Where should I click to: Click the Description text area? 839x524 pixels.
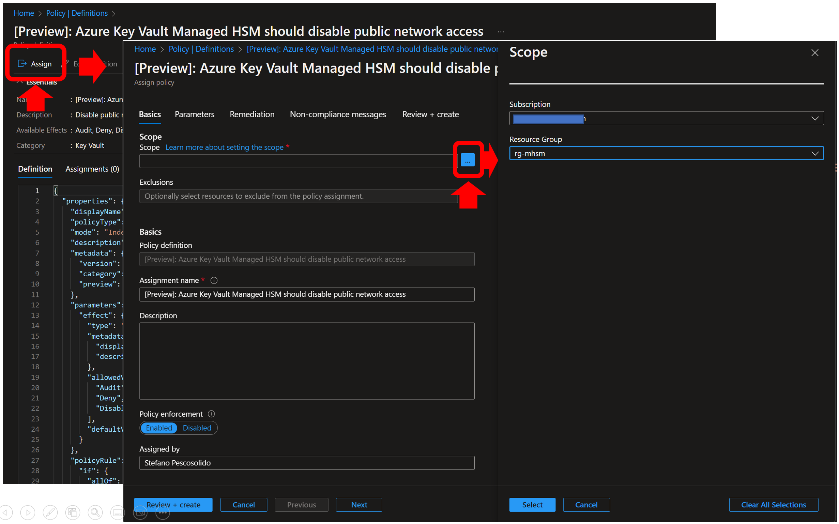pyautogui.click(x=307, y=361)
